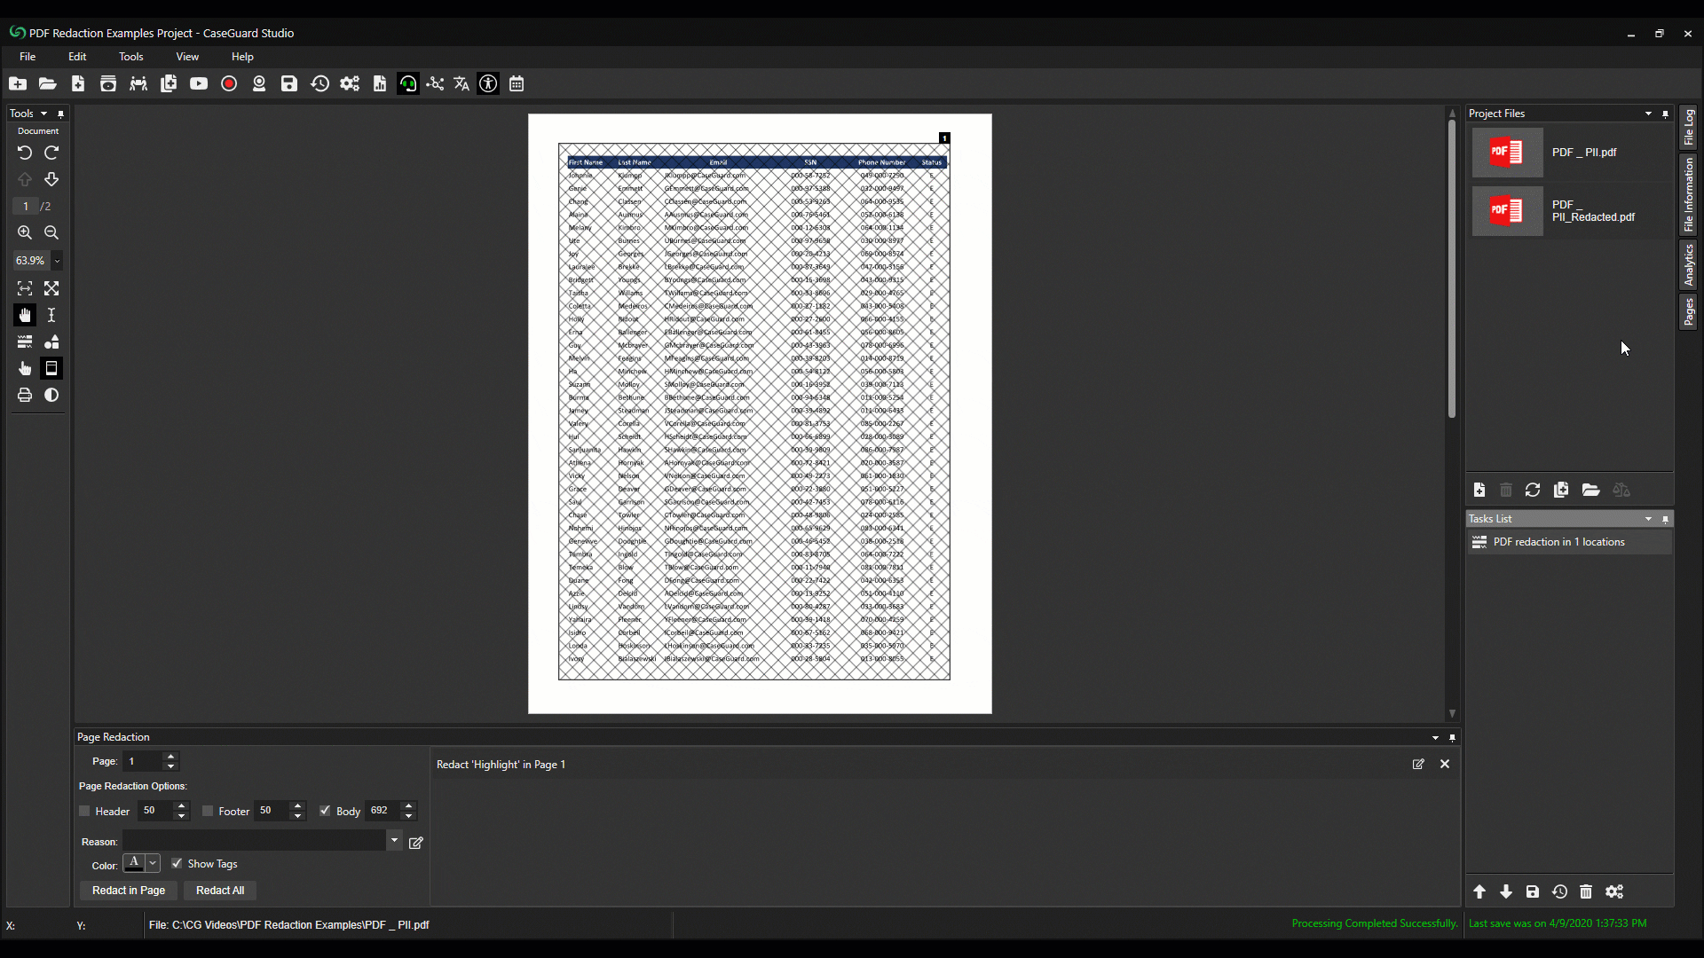The height and width of the screenshot is (958, 1704).
Task: Select the accessibility tool in the toolbar
Action: 488,83
